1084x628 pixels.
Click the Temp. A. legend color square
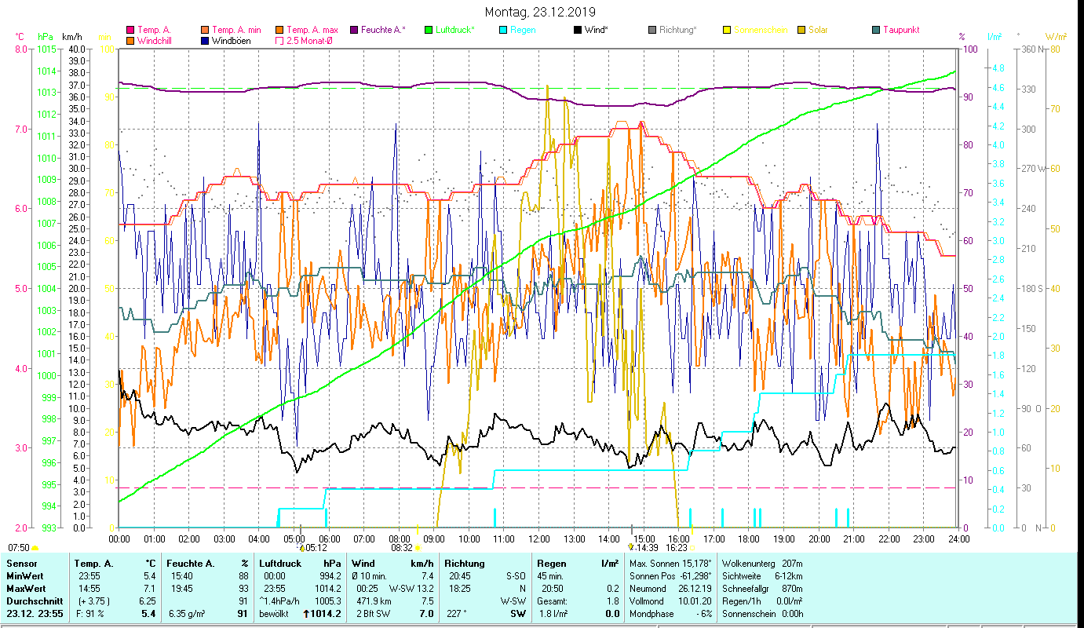pos(130,31)
